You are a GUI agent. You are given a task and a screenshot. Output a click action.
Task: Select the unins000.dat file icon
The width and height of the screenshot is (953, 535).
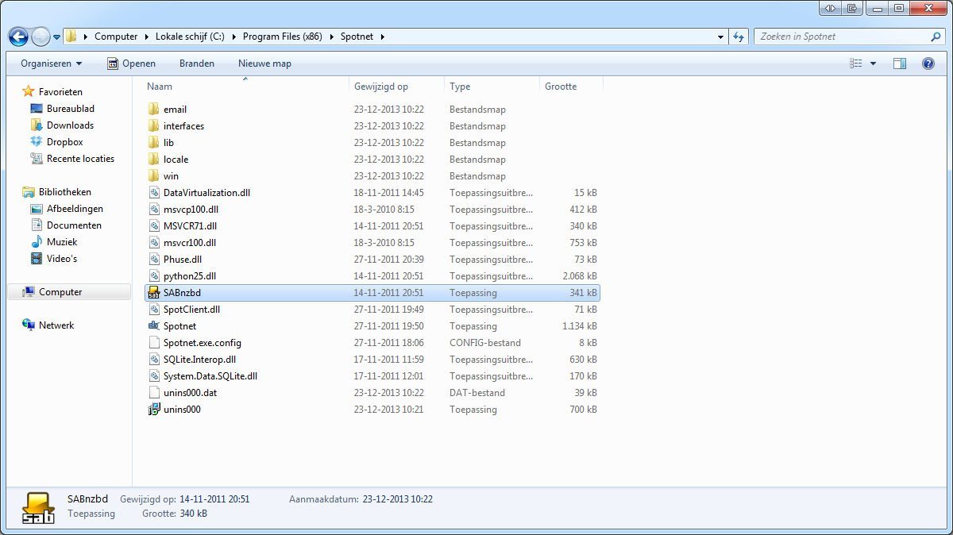(x=154, y=393)
